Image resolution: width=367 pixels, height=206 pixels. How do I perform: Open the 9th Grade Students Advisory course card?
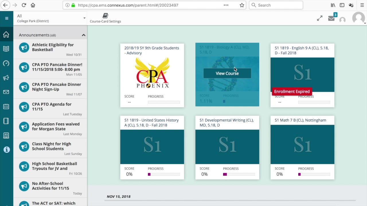(x=152, y=75)
